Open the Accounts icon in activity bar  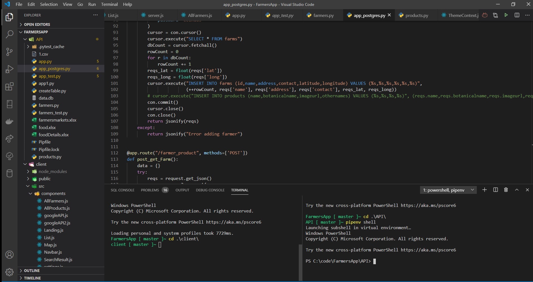click(9, 255)
